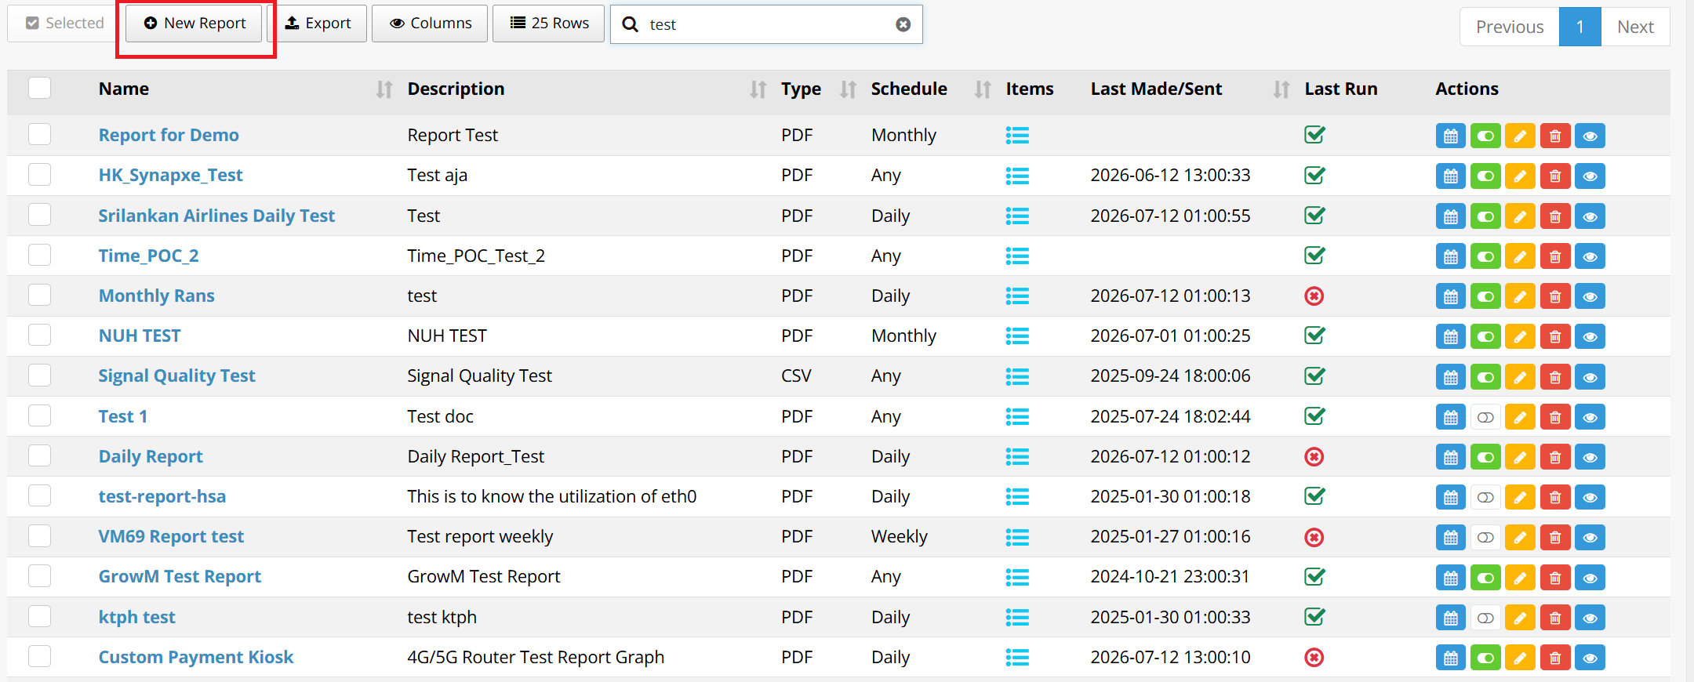Image resolution: width=1694 pixels, height=682 pixels.
Task: Check the Report for Demo row checkbox
Action: click(x=39, y=134)
